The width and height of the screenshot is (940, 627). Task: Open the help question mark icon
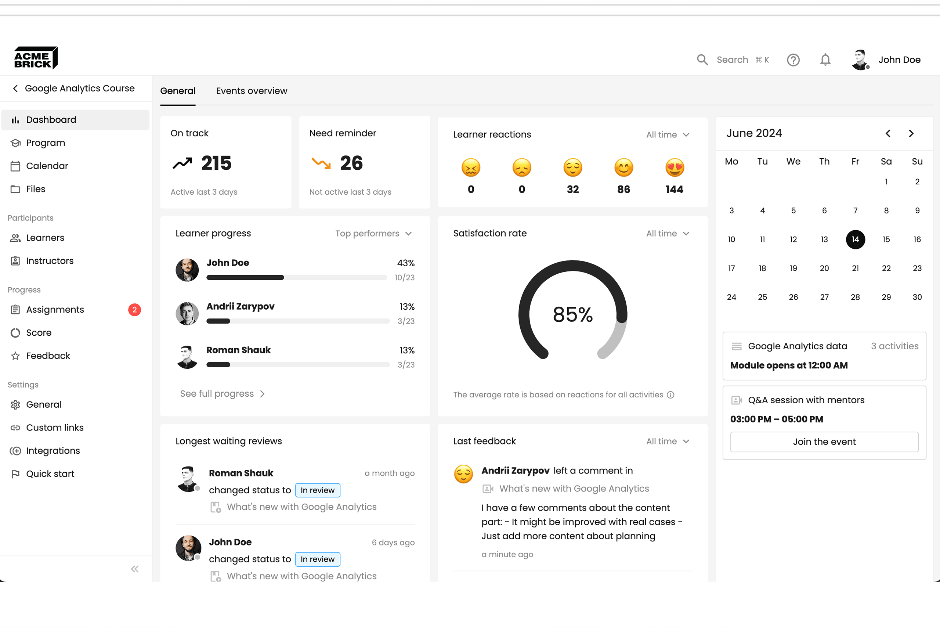pyautogui.click(x=793, y=60)
